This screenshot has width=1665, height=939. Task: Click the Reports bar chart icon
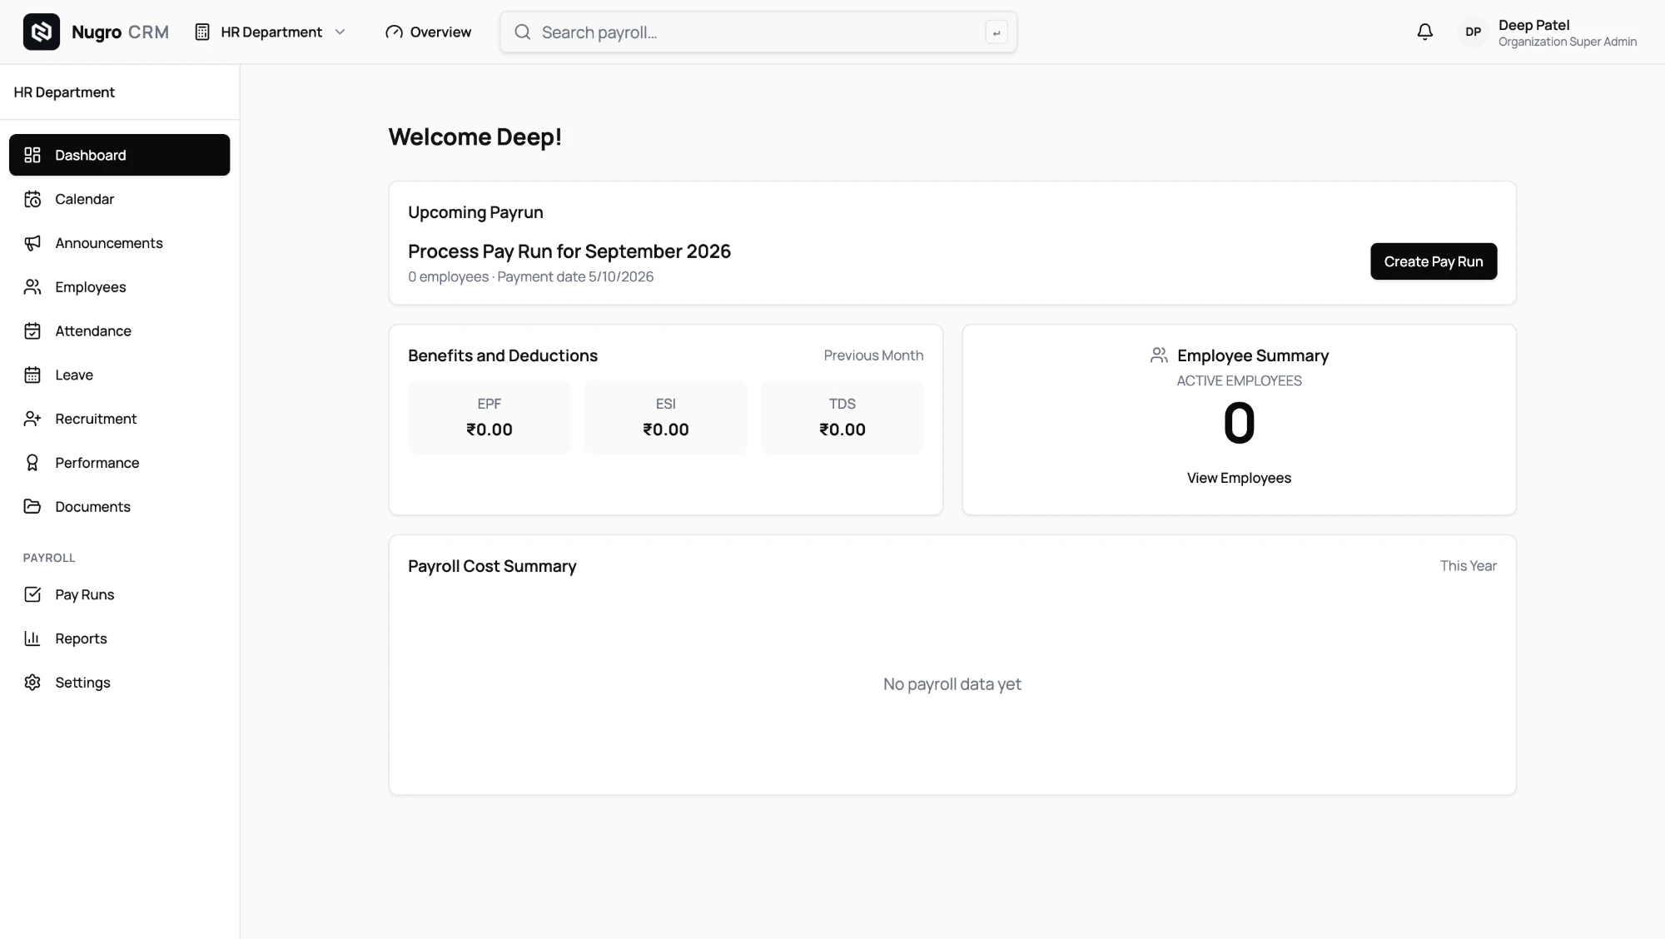[32, 638]
